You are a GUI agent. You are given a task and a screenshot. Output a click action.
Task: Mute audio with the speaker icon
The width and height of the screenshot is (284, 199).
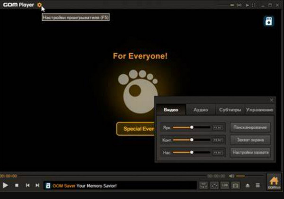(x=231, y=176)
